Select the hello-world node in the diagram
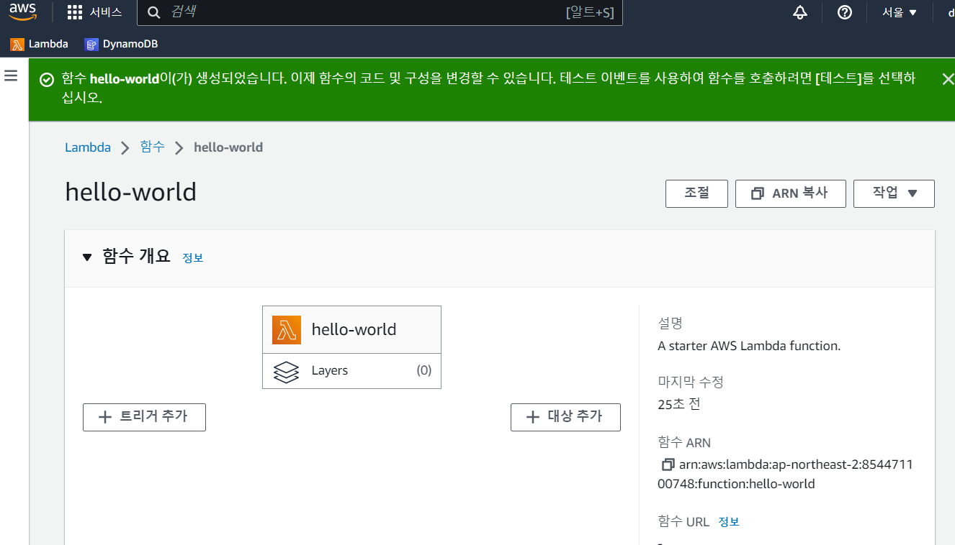Image resolution: width=955 pixels, height=545 pixels. [351, 329]
